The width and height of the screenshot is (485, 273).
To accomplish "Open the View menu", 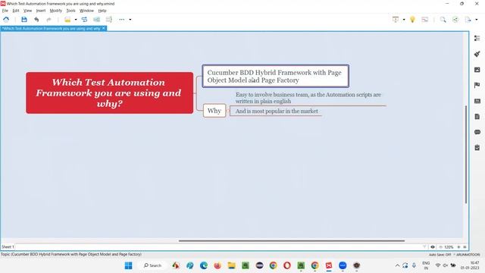I will coord(27,11).
